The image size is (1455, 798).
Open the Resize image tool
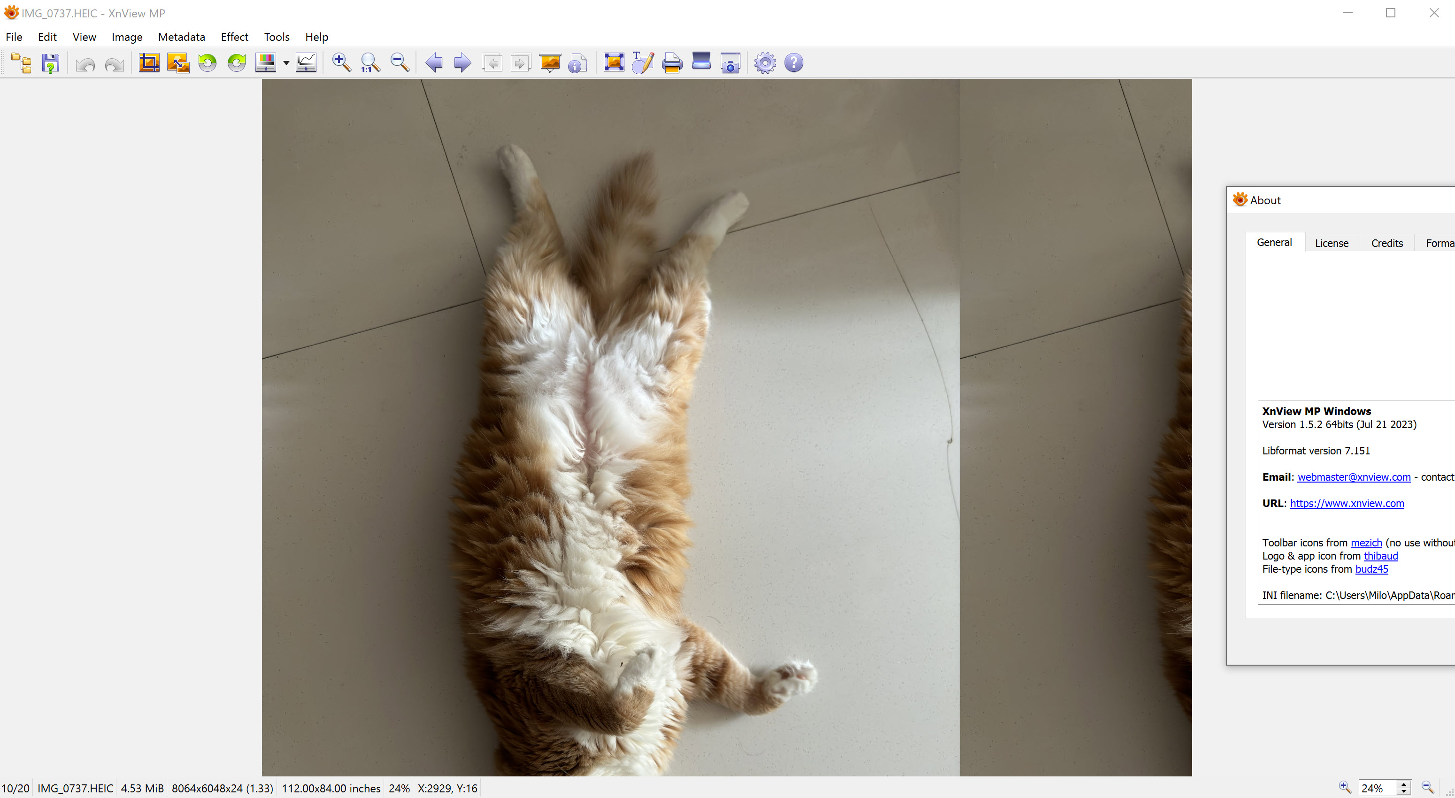tap(178, 63)
